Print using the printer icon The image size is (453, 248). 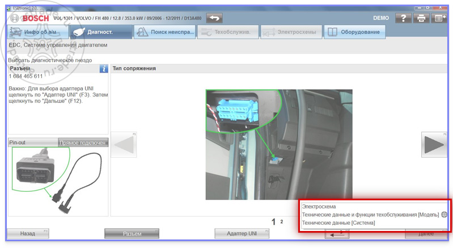tap(421, 18)
